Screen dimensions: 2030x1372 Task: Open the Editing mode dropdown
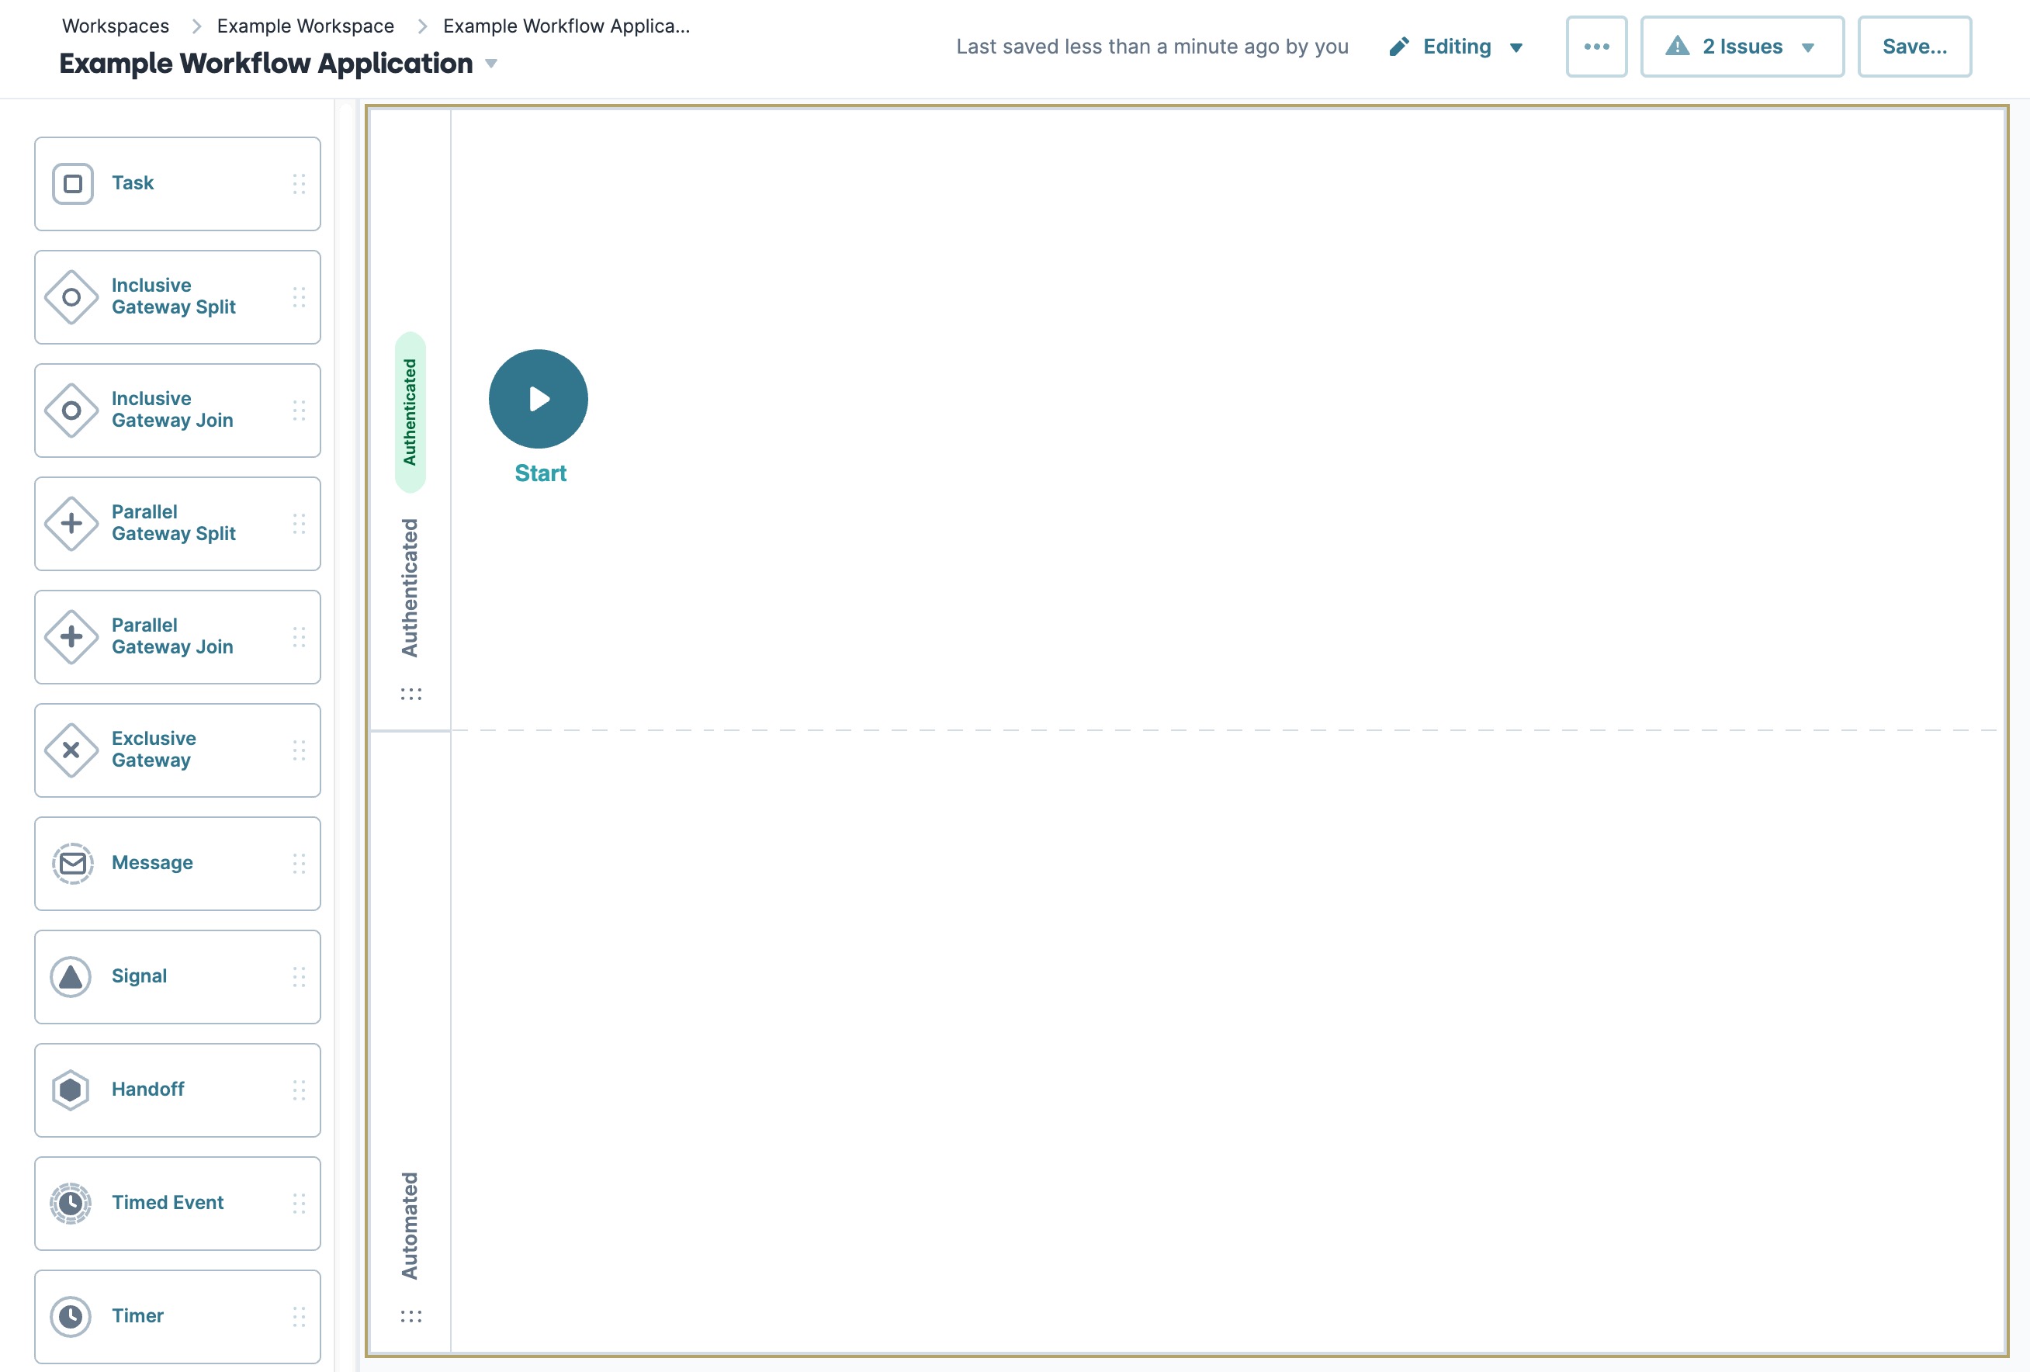click(1457, 47)
